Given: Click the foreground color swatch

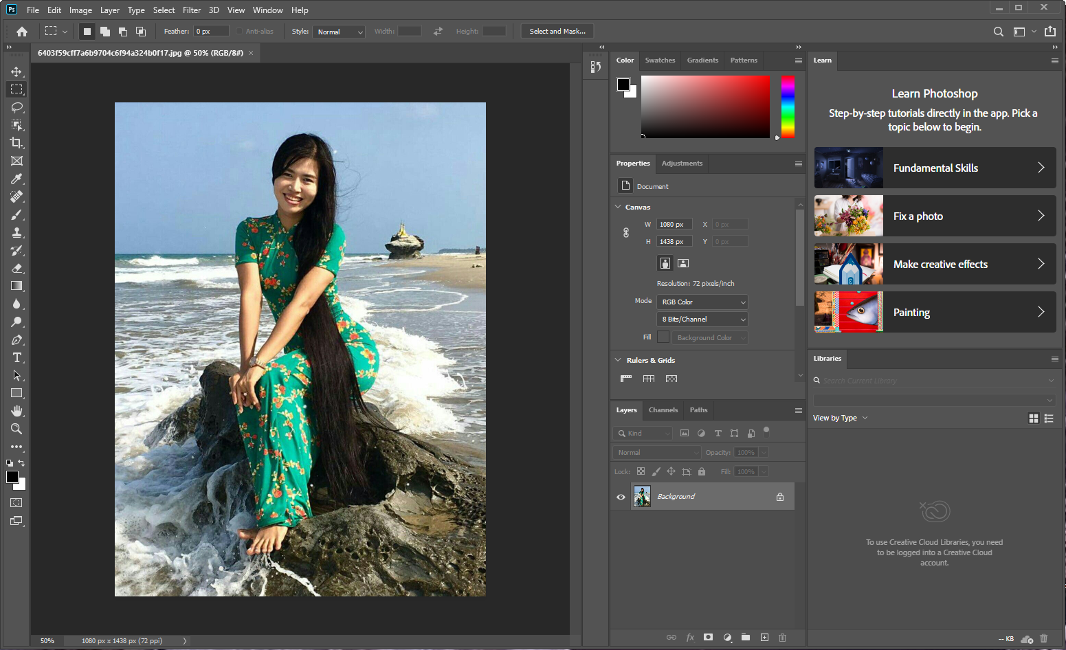Looking at the screenshot, I should click(x=12, y=478).
